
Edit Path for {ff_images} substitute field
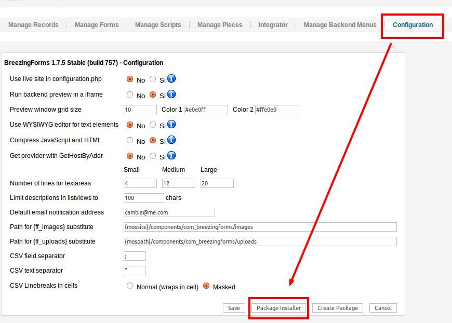pyautogui.click(x=260, y=227)
